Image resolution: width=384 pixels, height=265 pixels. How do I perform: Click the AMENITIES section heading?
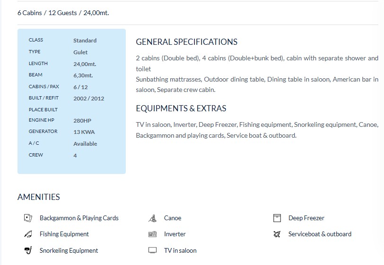click(x=39, y=197)
